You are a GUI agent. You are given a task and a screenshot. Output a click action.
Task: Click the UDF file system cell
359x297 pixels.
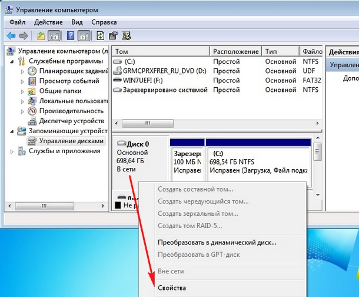(x=309, y=71)
